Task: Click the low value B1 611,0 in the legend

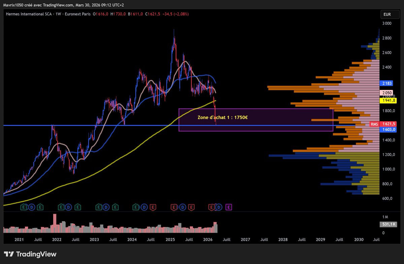Action: click(136, 14)
